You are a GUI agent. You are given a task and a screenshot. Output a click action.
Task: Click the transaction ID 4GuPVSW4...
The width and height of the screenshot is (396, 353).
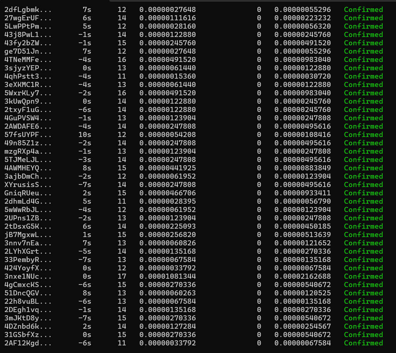[28, 118]
